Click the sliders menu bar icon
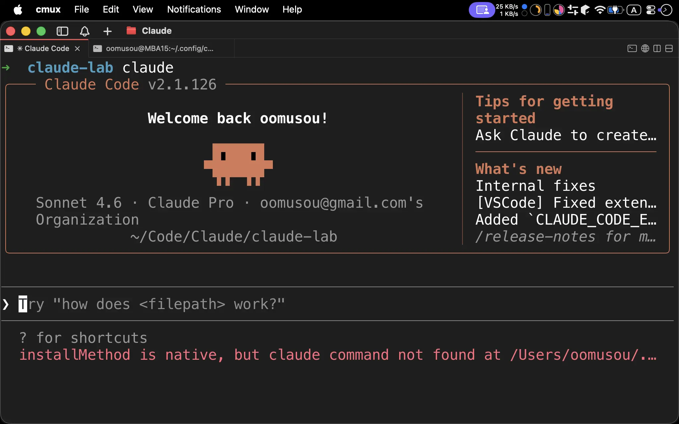This screenshot has width=679, height=424. [x=573, y=10]
